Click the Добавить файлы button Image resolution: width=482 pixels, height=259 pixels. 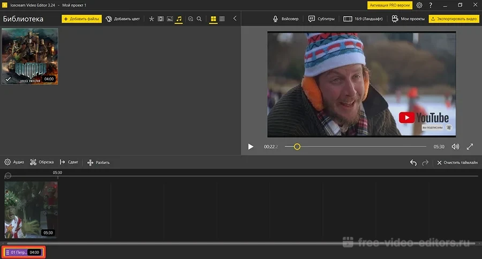[x=81, y=19]
